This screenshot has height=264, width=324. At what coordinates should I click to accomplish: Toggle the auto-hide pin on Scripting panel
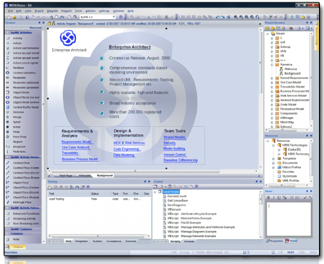257,181
